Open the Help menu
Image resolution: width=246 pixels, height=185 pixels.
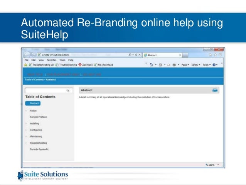tap(71, 60)
